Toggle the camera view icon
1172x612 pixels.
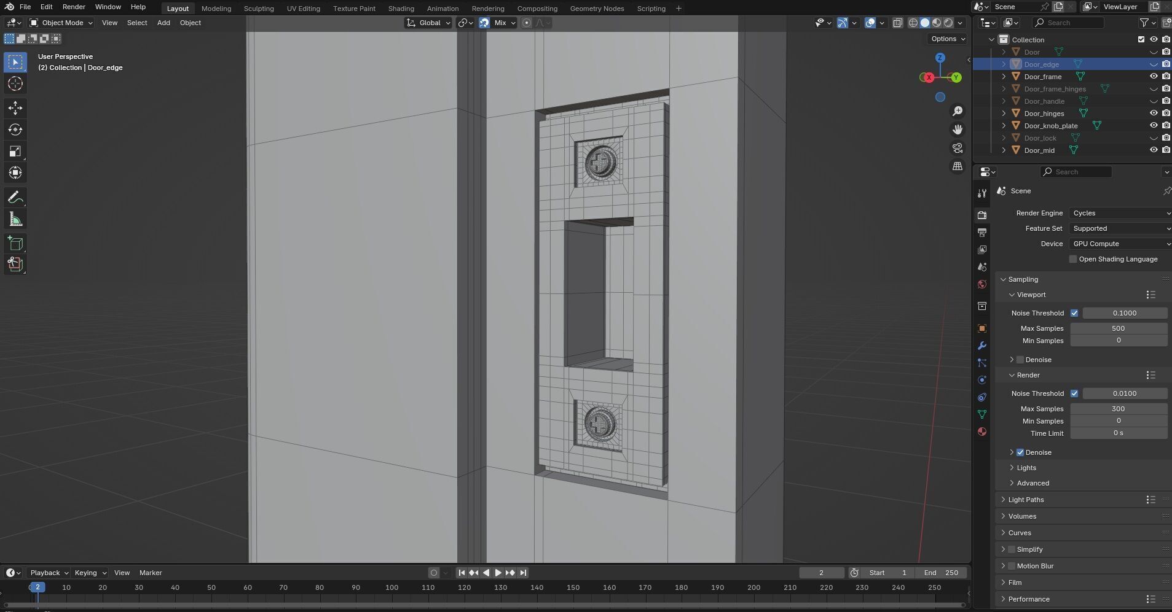(958, 148)
